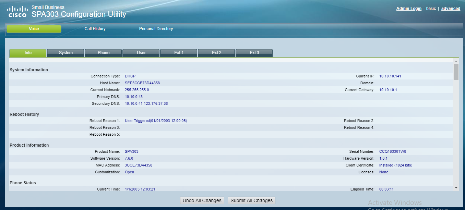The image size is (465, 210).
Task: Select product name SPA303 value
Action: tap(132, 151)
